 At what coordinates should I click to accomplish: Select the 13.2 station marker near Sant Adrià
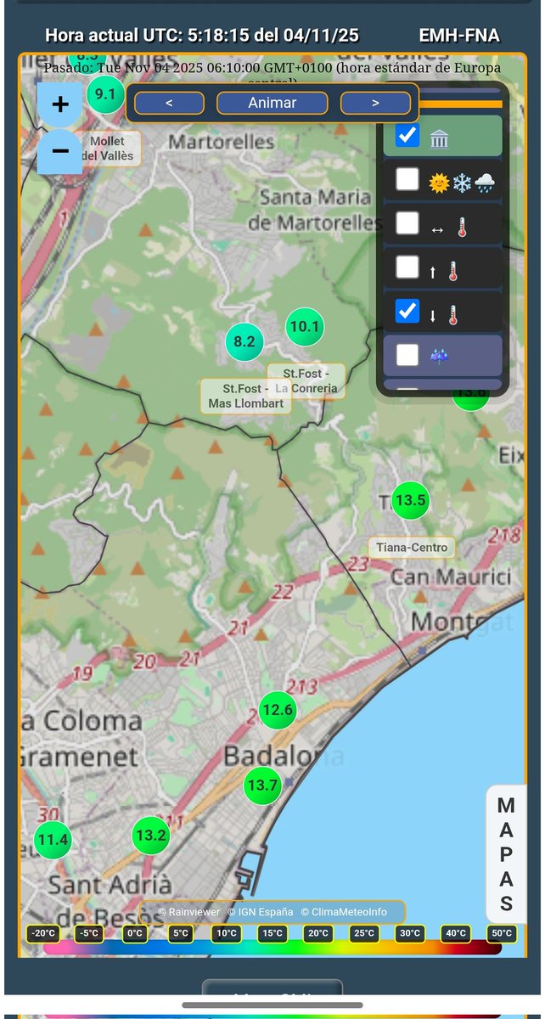point(150,835)
